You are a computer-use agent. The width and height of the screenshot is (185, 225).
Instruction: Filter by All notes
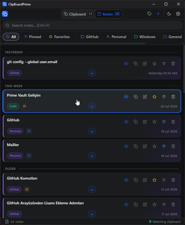pyautogui.click(x=11, y=37)
